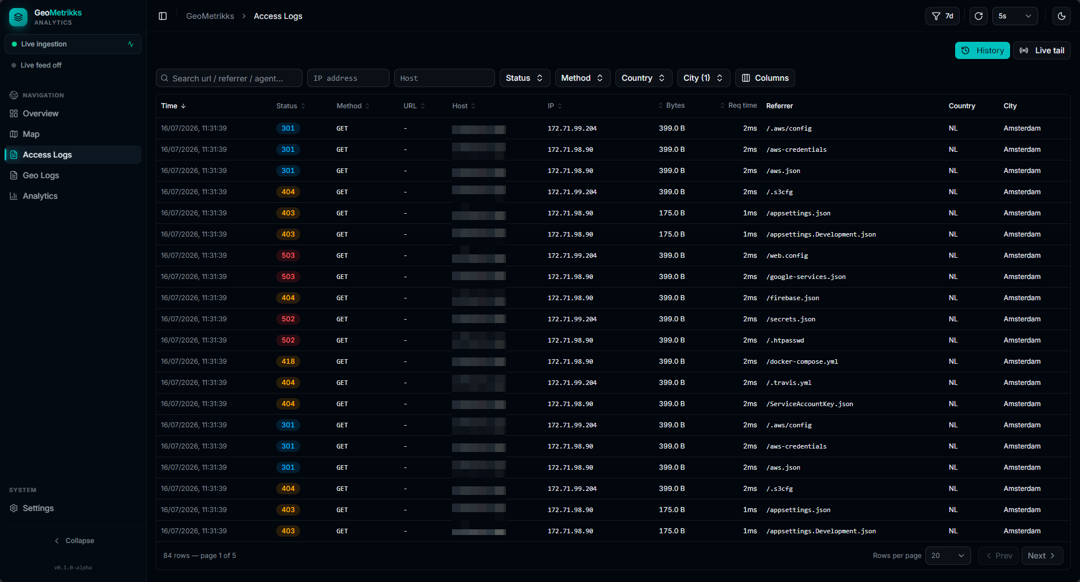Click the Prev page button
Image resolution: width=1080 pixels, height=582 pixels.
point(999,556)
